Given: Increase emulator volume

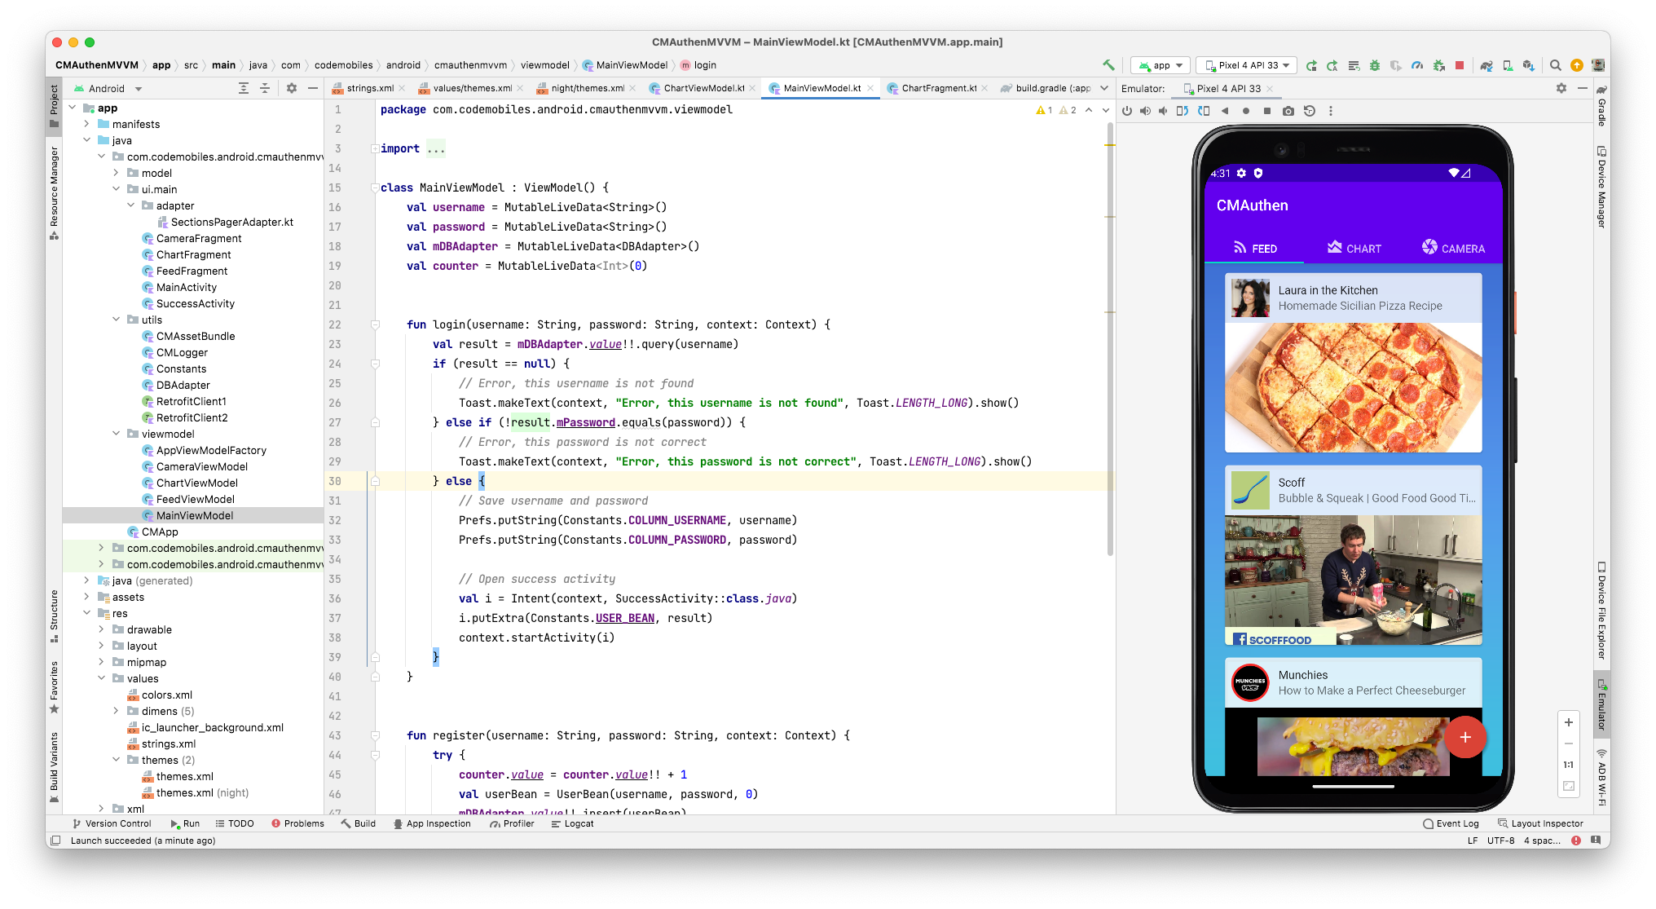Looking at the screenshot, I should pyautogui.click(x=1145, y=111).
